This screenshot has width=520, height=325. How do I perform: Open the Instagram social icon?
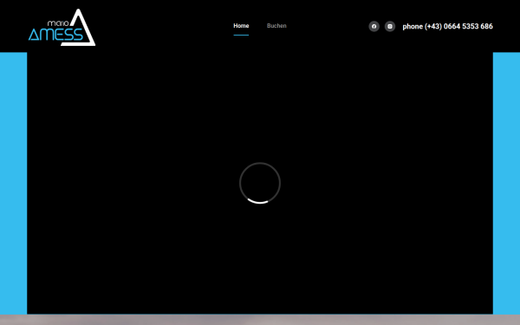click(390, 26)
